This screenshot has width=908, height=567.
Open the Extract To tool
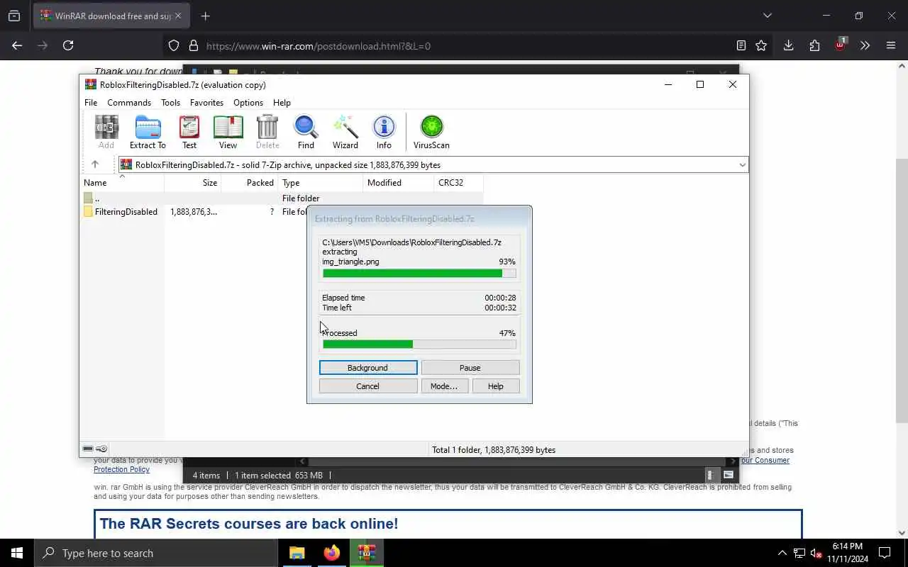pos(148,132)
